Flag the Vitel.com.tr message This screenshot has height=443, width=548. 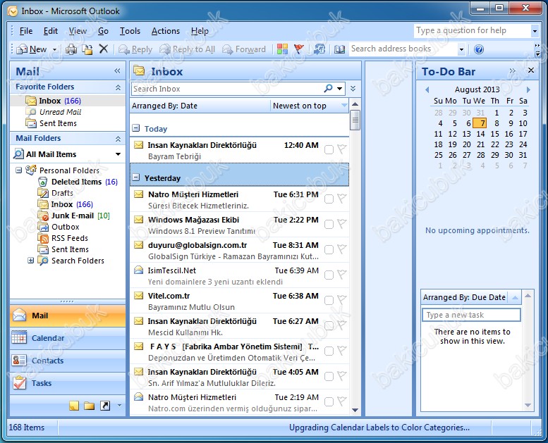click(x=342, y=300)
